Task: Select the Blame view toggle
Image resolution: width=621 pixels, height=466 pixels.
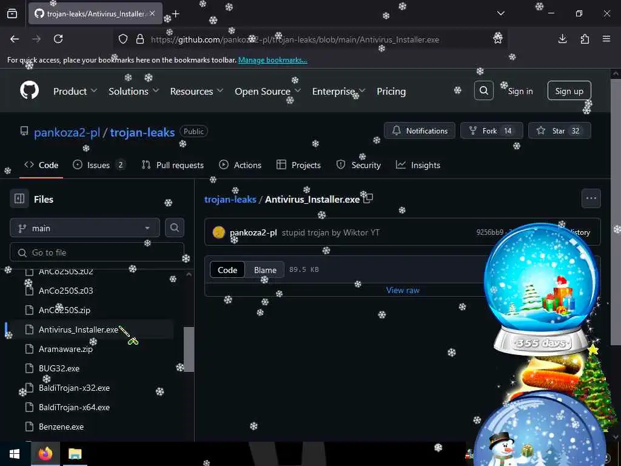Action: click(x=265, y=270)
